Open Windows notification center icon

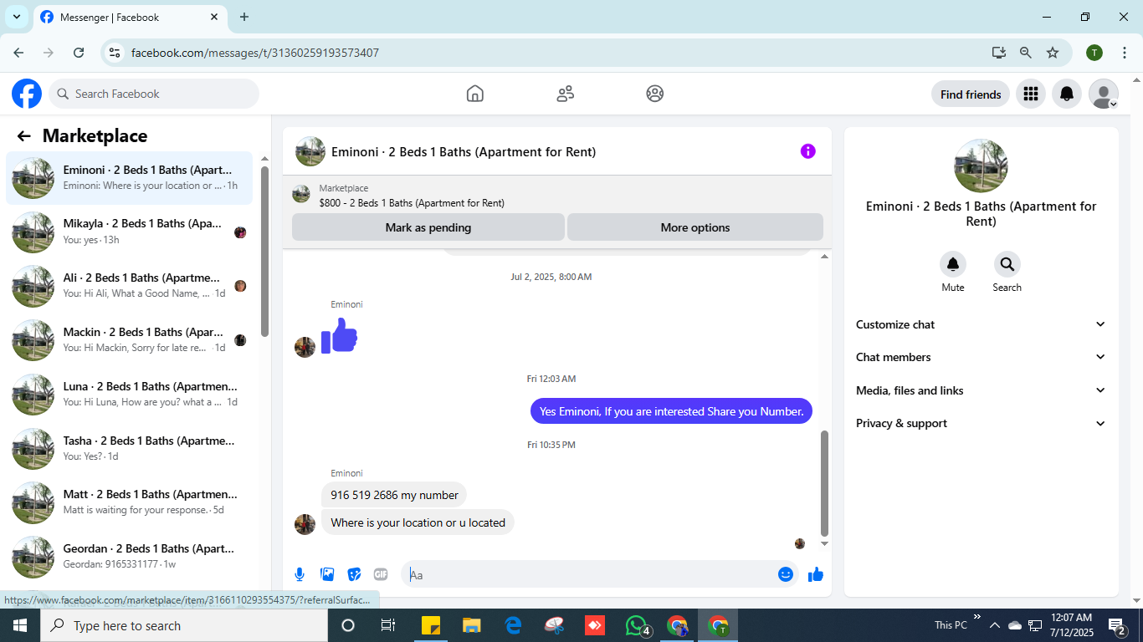[1116, 625]
